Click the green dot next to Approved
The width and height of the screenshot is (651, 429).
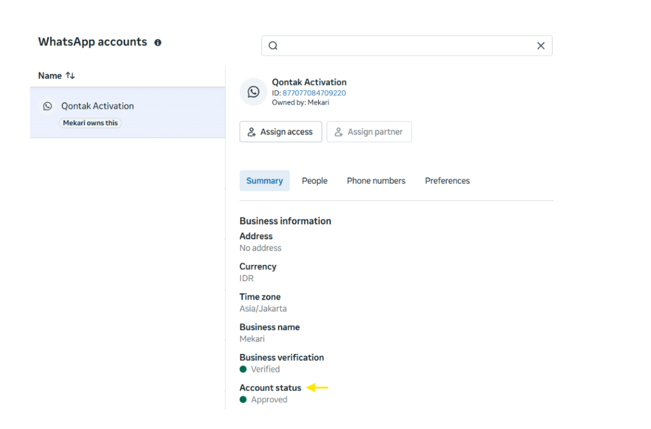pos(243,399)
